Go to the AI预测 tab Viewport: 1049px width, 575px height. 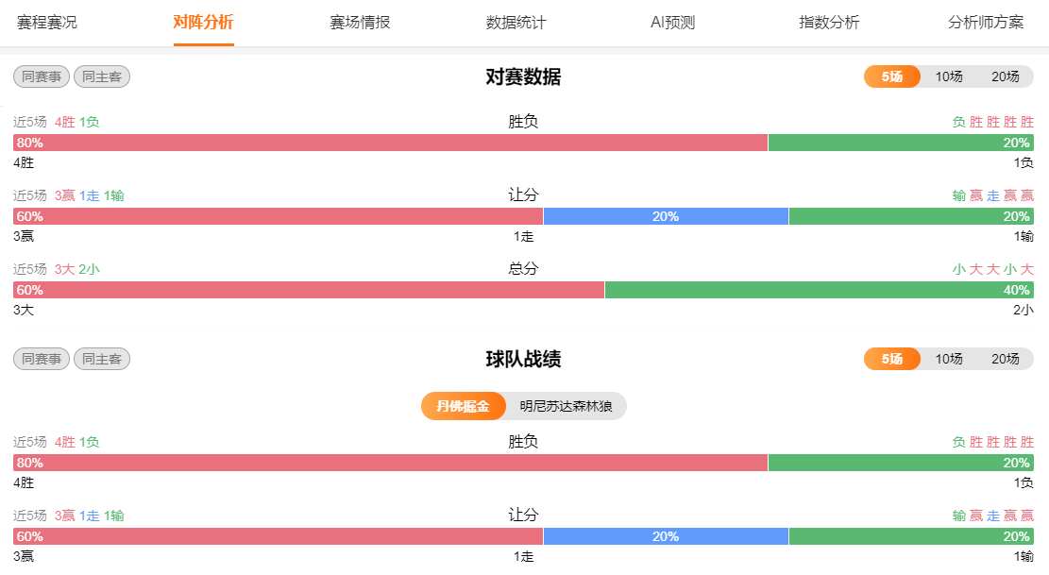click(x=672, y=23)
